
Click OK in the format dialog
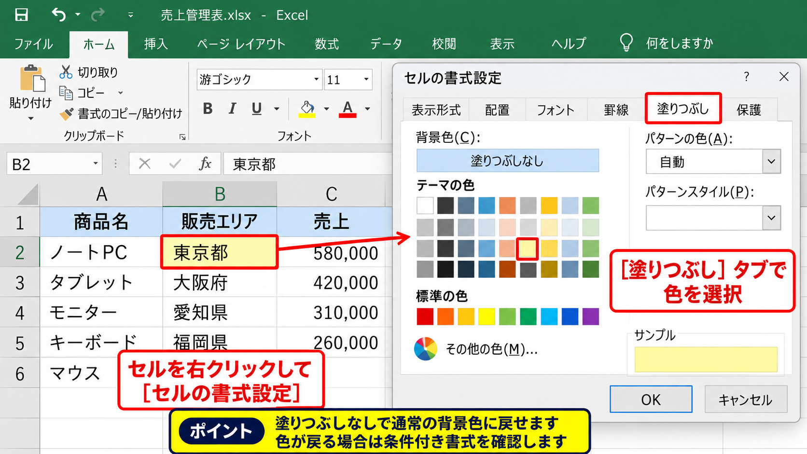click(x=651, y=399)
